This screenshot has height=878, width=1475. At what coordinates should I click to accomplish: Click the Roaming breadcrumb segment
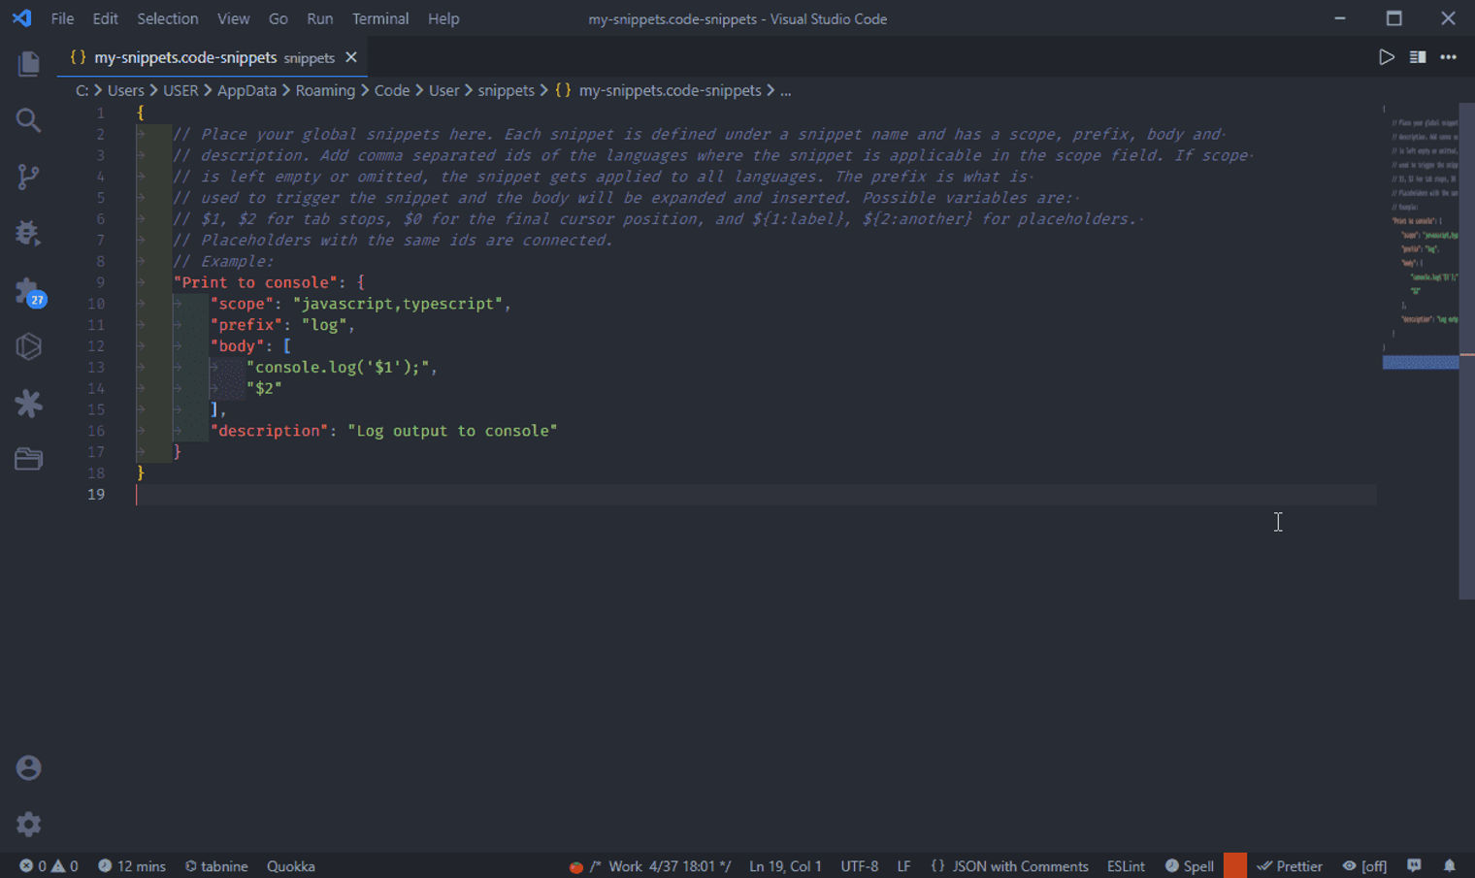pyautogui.click(x=325, y=90)
